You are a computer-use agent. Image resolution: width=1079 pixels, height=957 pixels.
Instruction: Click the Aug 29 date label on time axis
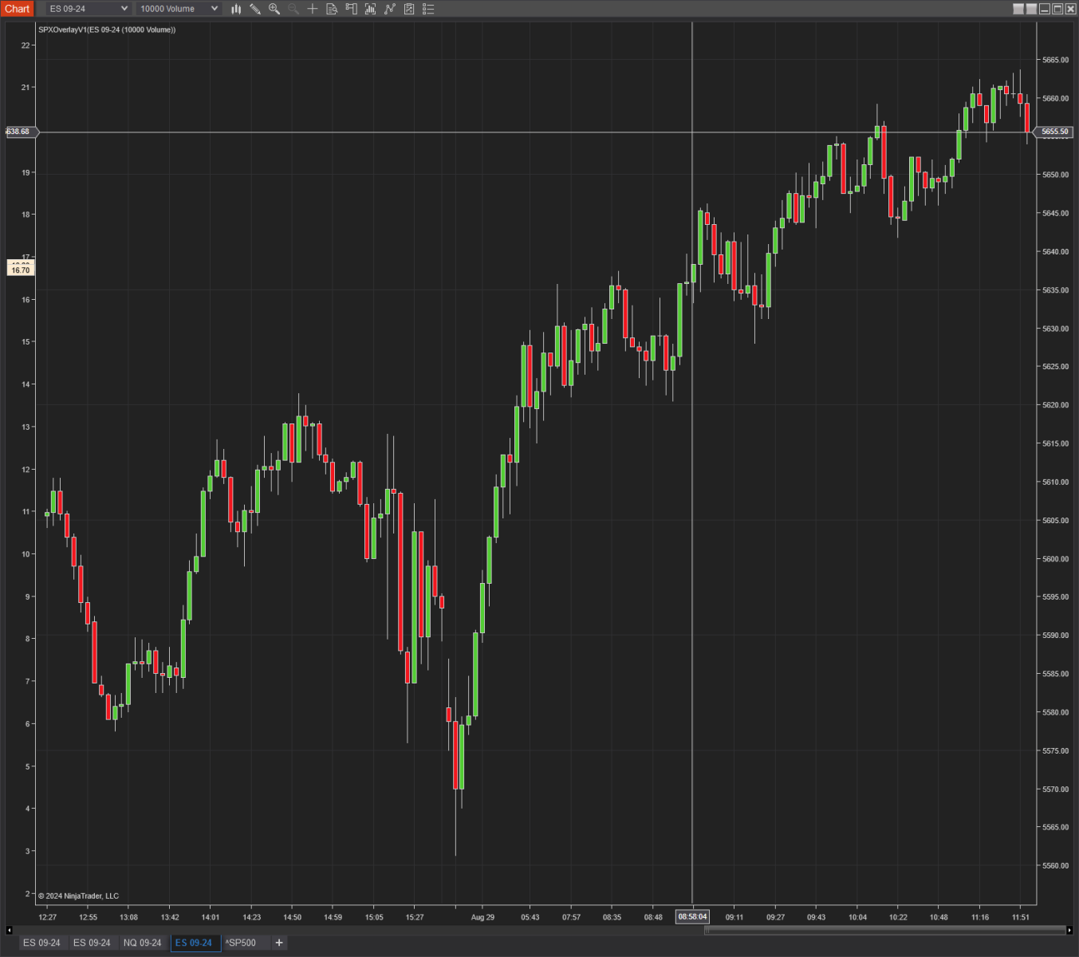[x=482, y=917]
